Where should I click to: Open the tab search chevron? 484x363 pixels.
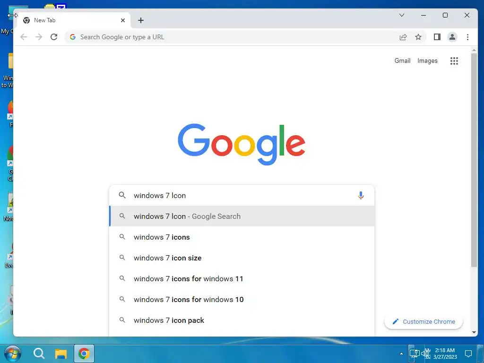[x=402, y=15]
